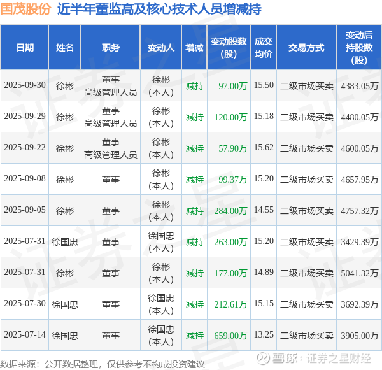The image size is (382, 370).
Task: Click 徐国忠 name in the 2025-07-30 row
Action: 65,304
